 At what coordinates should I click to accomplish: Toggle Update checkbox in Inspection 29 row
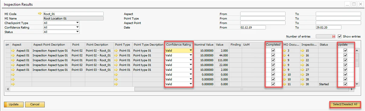click(345, 75)
